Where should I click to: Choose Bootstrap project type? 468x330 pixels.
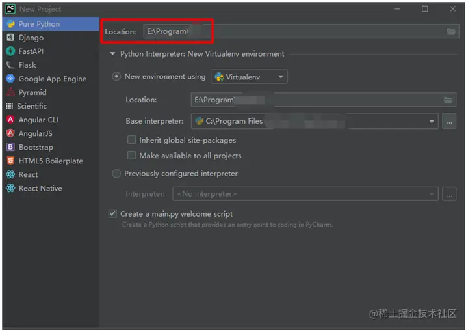click(51, 147)
